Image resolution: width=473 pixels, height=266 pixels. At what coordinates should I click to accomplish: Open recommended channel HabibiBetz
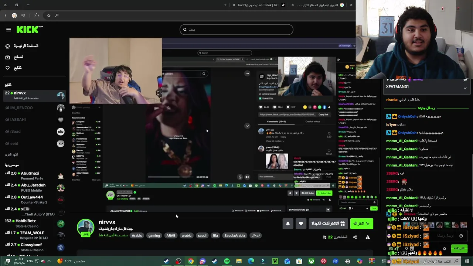click(x=34, y=223)
